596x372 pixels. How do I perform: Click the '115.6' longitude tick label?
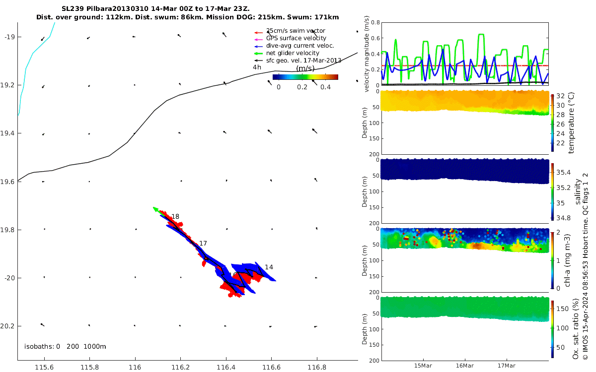(x=44, y=367)
